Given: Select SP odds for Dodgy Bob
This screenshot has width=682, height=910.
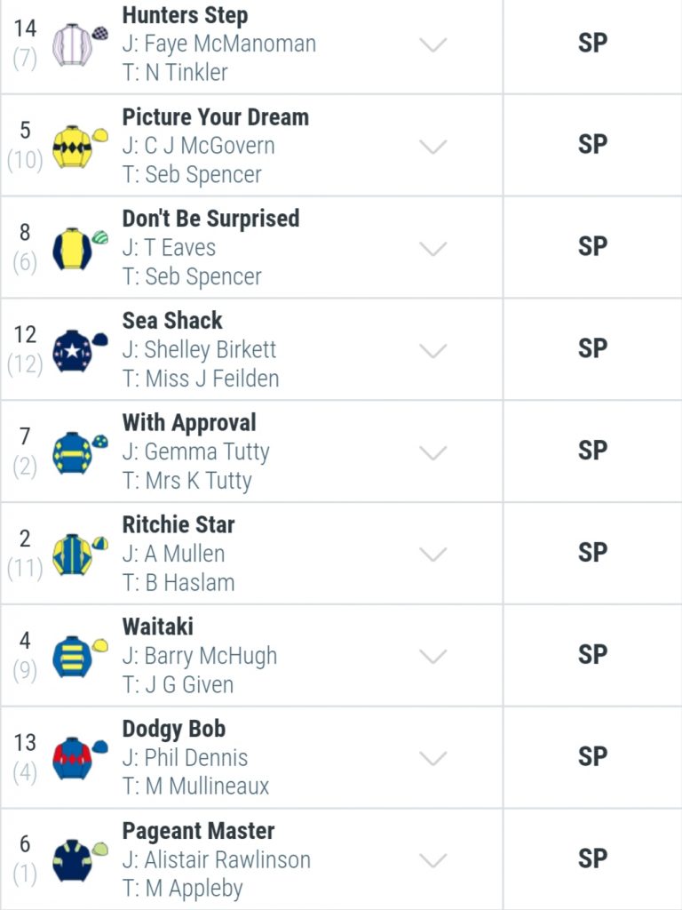Looking at the screenshot, I should (x=592, y=757).
